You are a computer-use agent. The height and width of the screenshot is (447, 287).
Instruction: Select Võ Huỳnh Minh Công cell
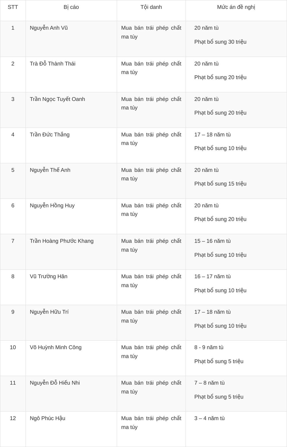tap(56, 347)
